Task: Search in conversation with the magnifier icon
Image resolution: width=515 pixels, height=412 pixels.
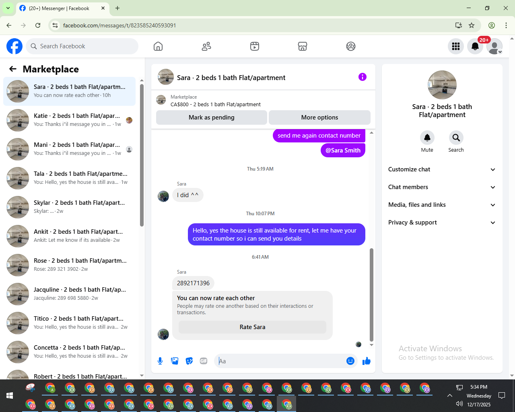Action: click(456, 138)
